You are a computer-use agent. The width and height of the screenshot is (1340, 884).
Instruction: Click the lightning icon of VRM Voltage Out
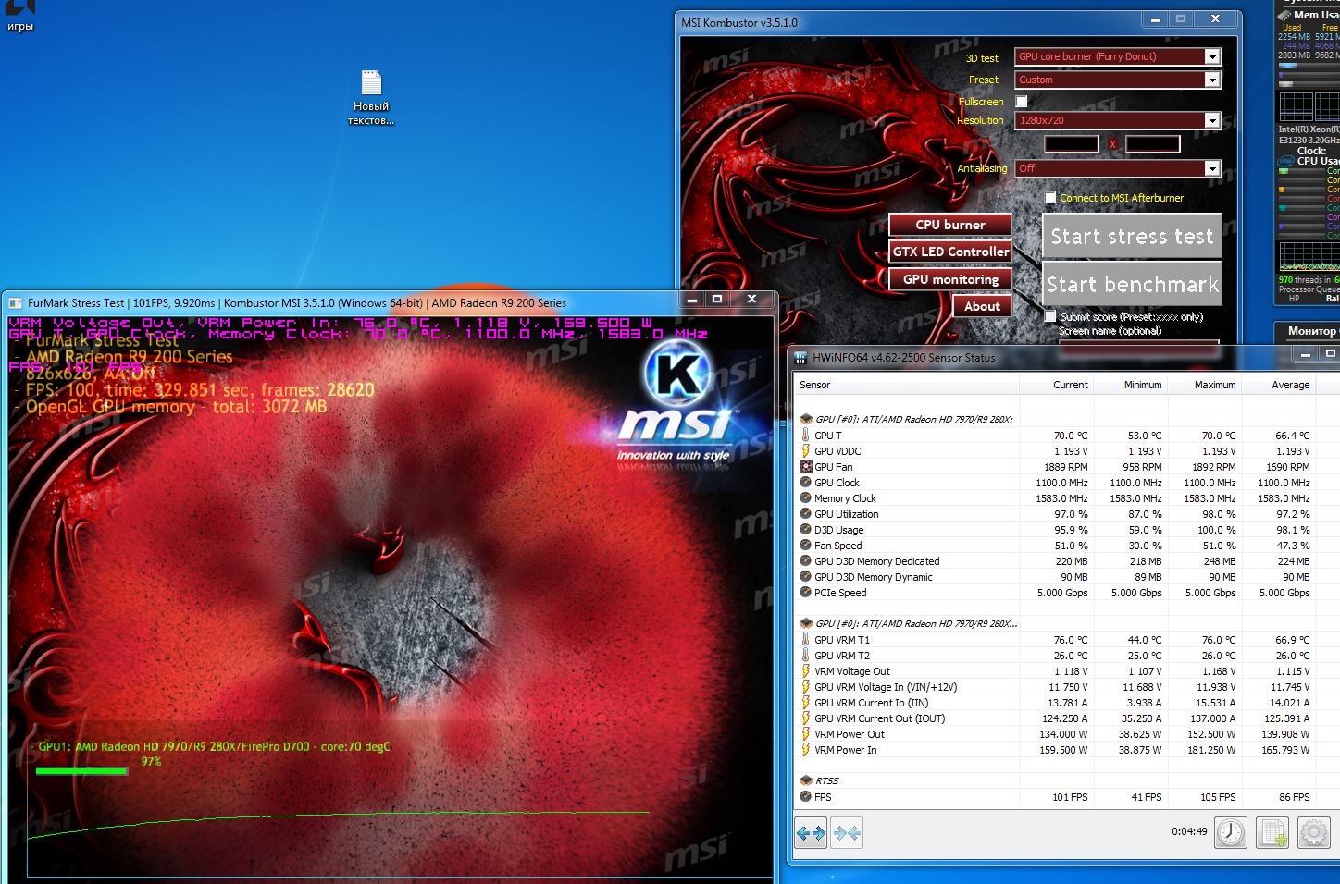point(806,671)
